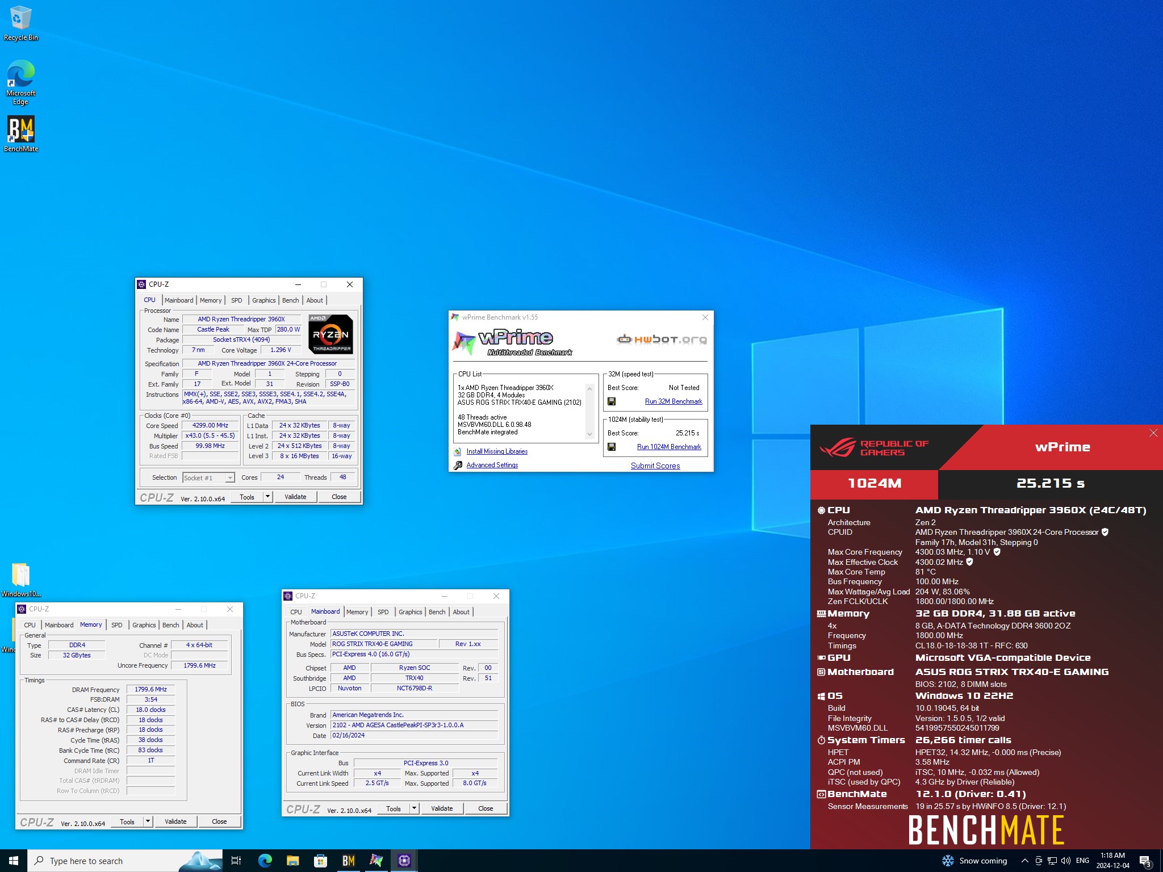The width and height of the screenshot is (1163, 872).
Task: Click the taskbar clock and date
Action: [1112, 861]
